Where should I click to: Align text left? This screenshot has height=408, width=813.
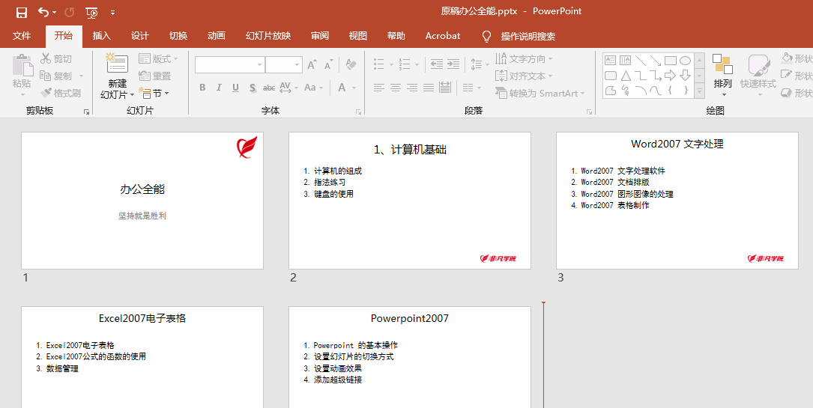pos(379,88)
